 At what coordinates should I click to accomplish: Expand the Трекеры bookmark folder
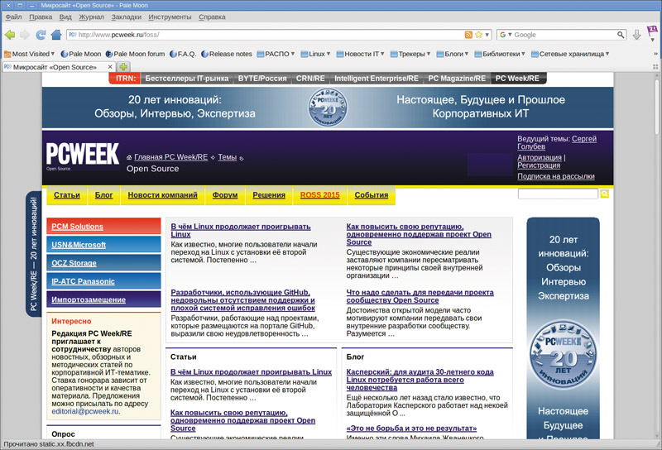(410, 54)
